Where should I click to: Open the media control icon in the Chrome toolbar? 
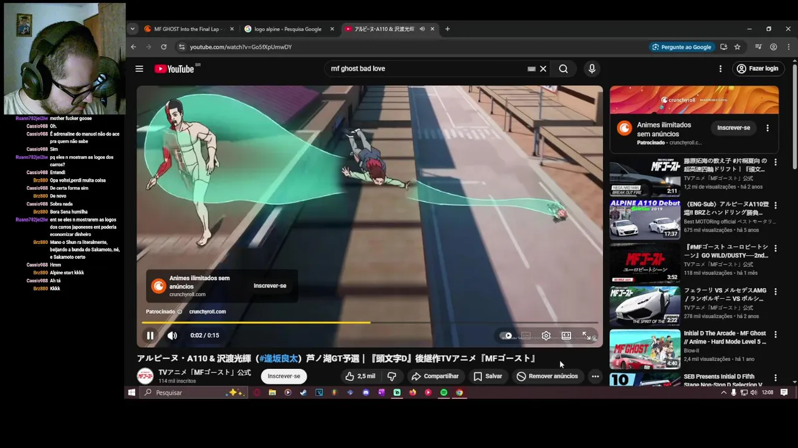[758, 47]
